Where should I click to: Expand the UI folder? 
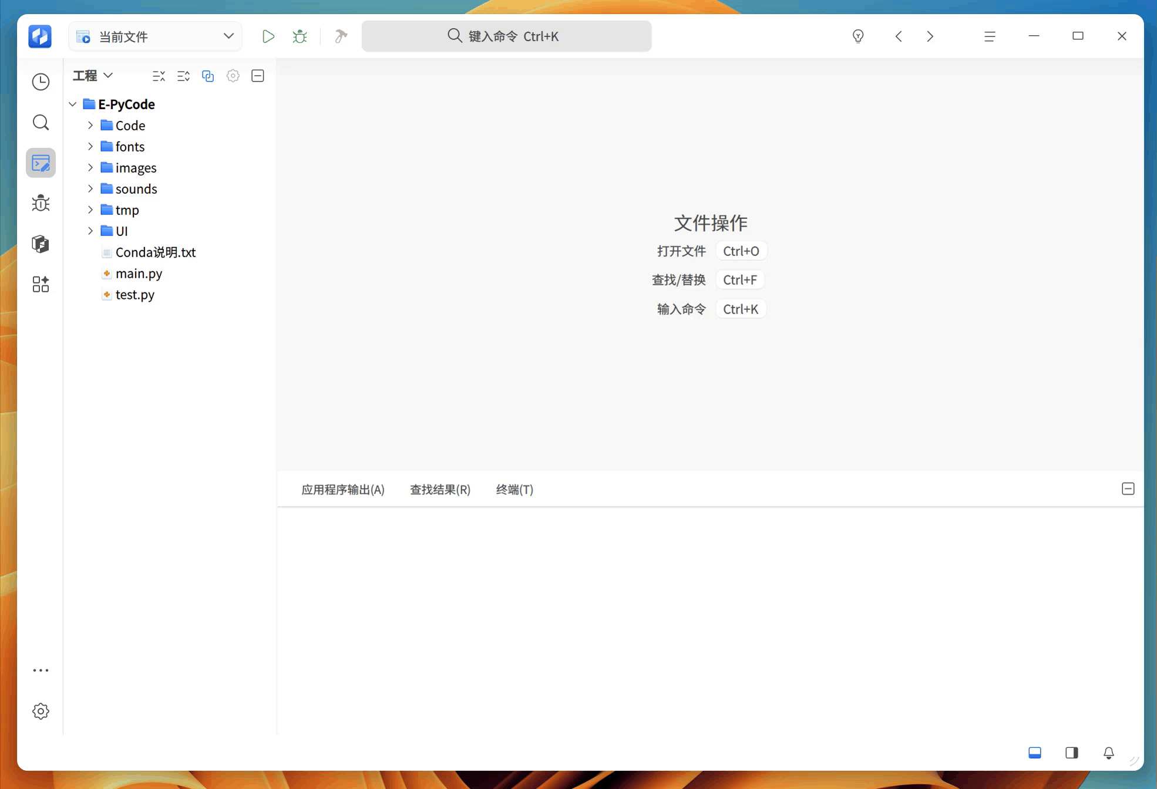pos(90,231)
